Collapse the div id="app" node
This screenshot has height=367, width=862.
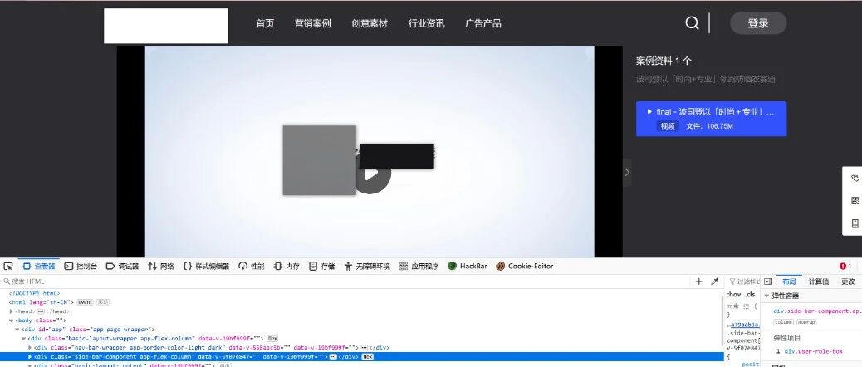tap(17, 330)
